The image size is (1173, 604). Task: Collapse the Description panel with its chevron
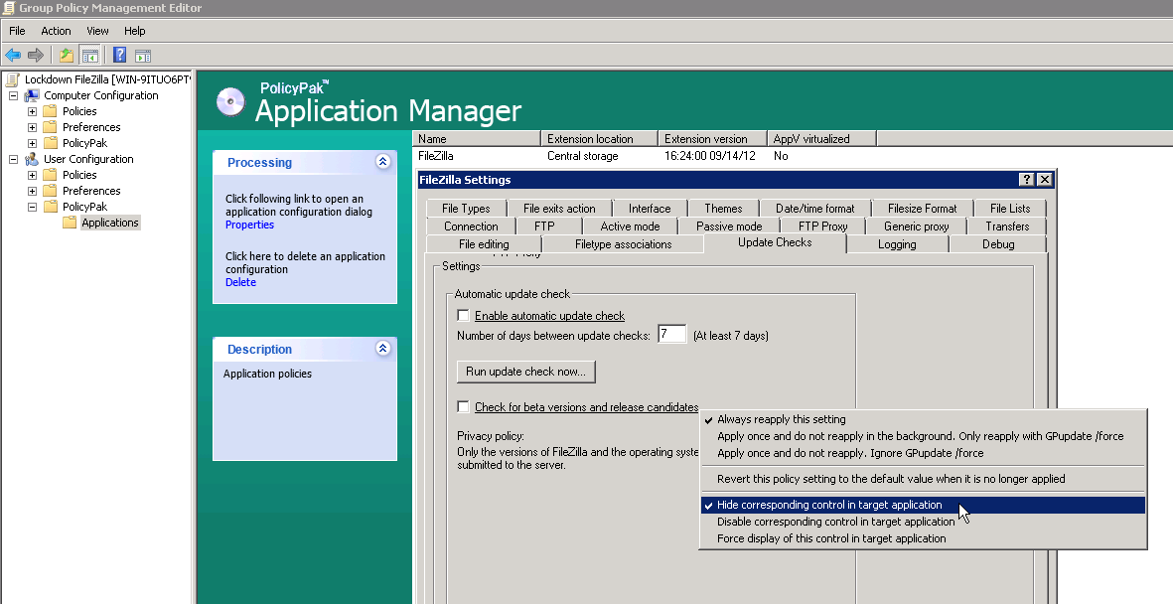tap(383, 348)
